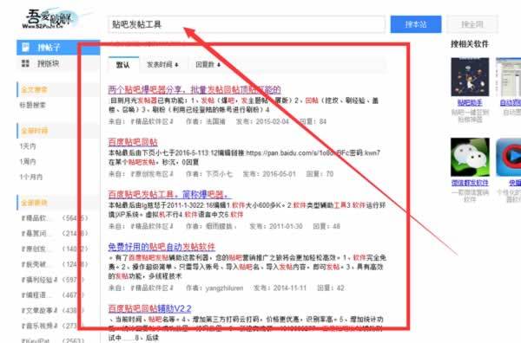Screen dimensions: 521x343
Task: Select 标题搜索 filter option
Action: tap(33, 105)
